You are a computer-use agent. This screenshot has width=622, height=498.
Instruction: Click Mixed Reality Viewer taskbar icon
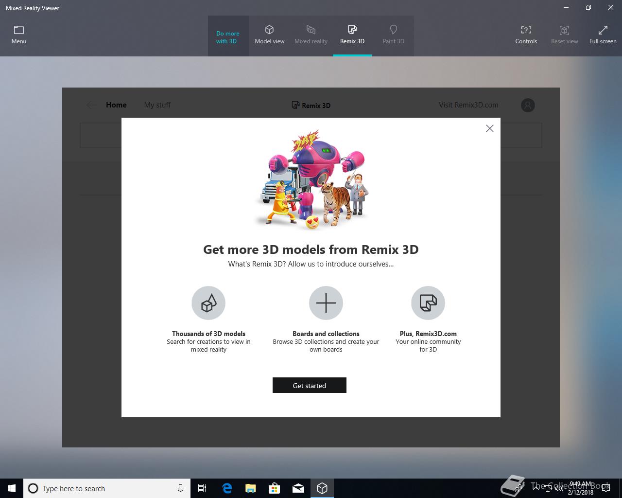(322, 488)
